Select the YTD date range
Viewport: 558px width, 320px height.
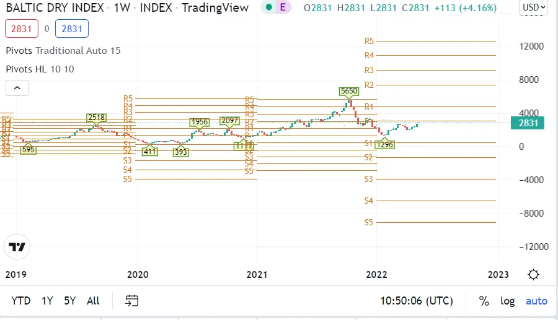point(21,301)
